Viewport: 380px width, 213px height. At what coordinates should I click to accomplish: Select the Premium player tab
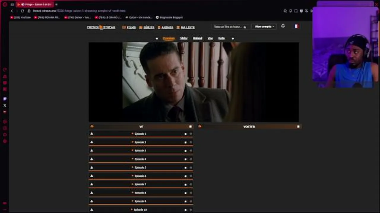(169, 38)
